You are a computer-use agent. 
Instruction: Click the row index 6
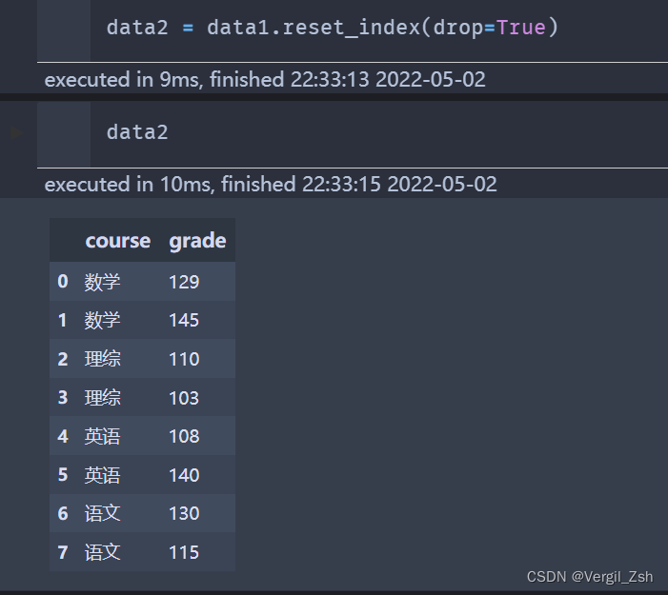(x=63, y=513)
